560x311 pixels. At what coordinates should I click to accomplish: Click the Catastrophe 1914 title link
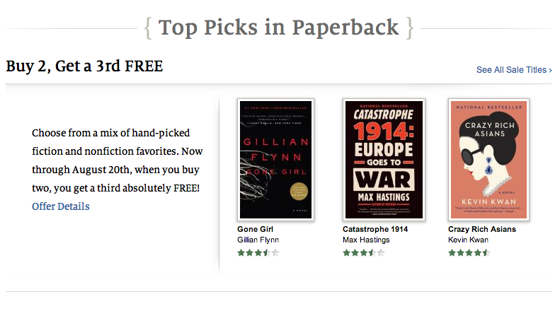pyautogui.click(x=375, y=230)
